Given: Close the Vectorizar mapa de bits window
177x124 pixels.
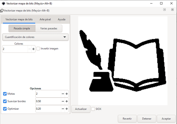Looking at the screenshot, I should pos(171,3).
